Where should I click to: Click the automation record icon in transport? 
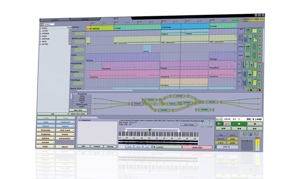point(227,123)
